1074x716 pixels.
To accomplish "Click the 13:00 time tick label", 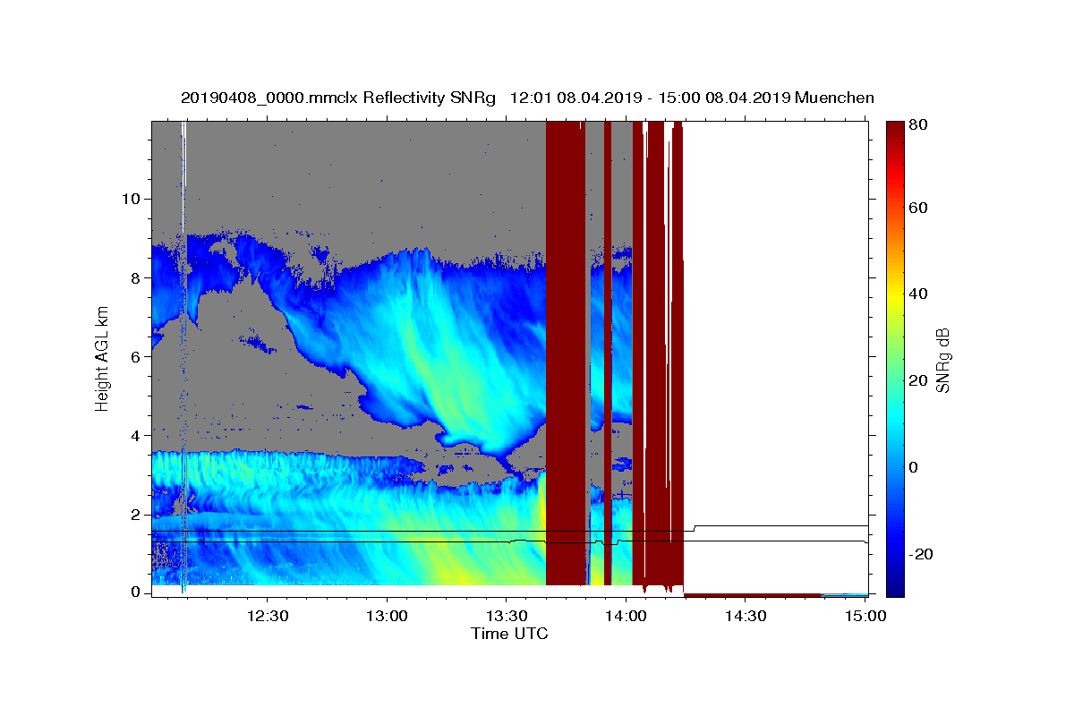I will pyautogui.click(x=387, y=616).
